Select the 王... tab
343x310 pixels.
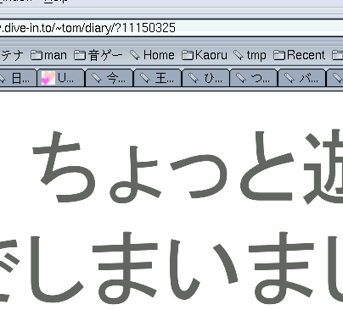(x=158, y=78)
